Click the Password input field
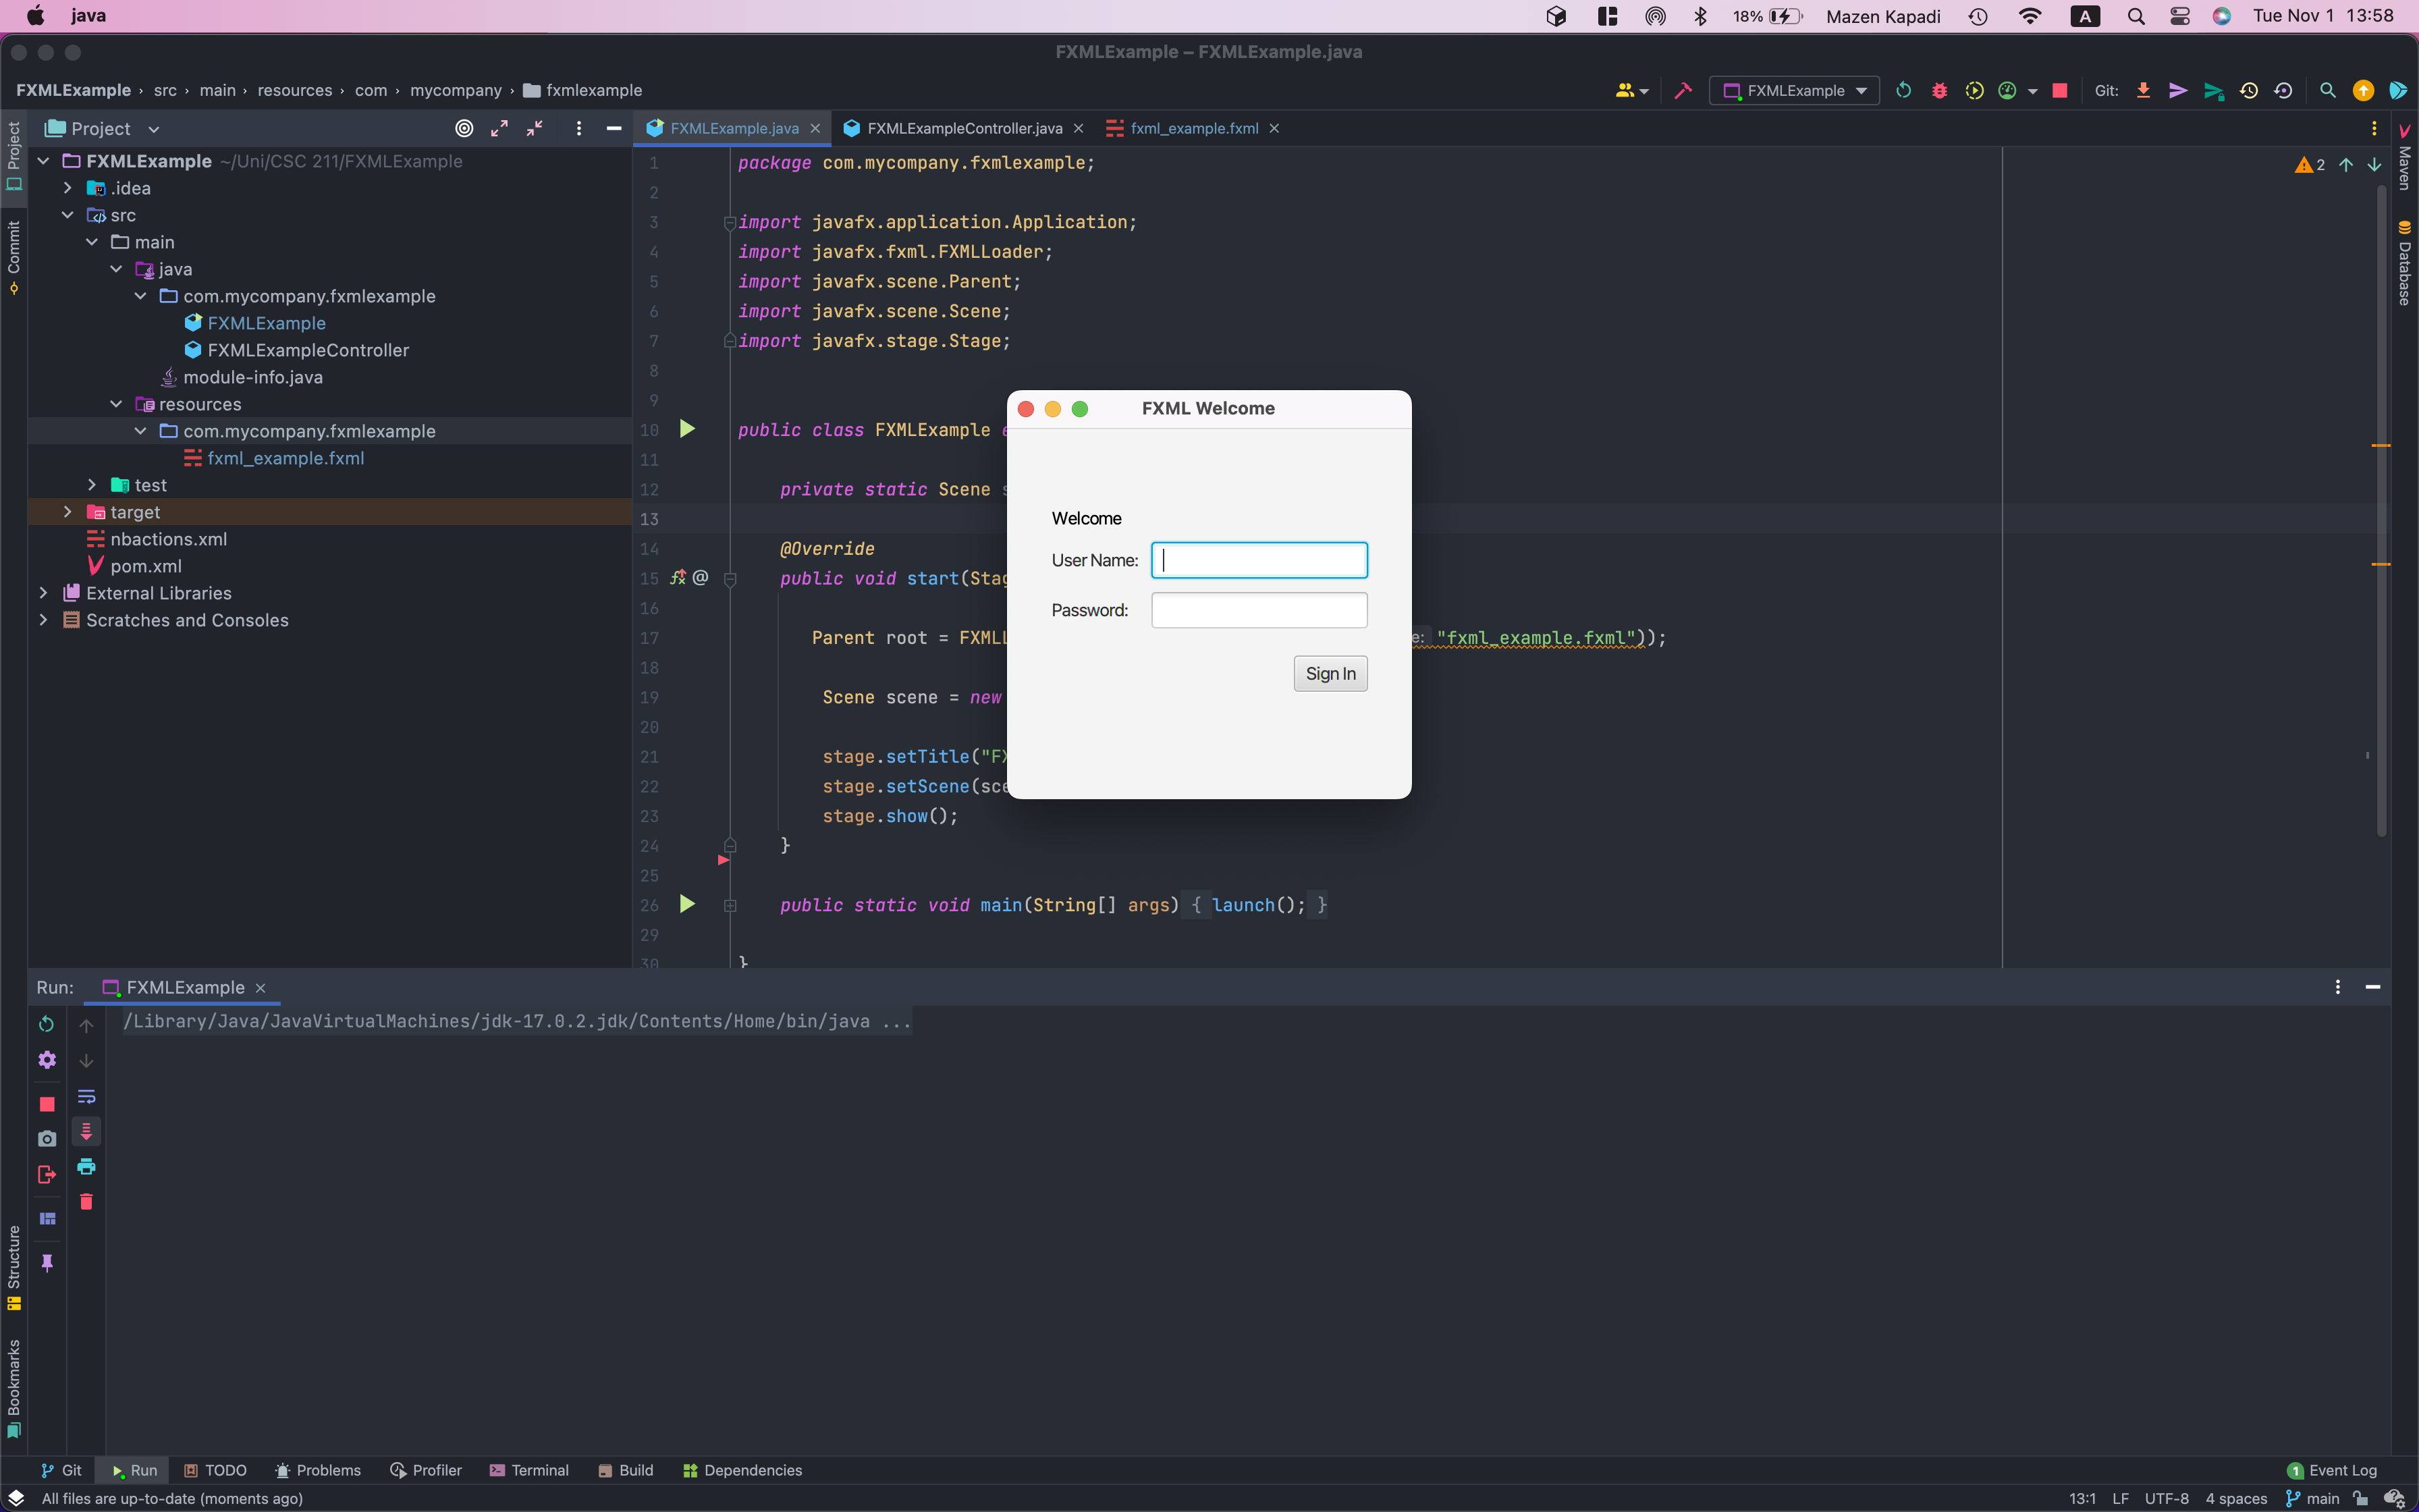 pos(1257,610)
